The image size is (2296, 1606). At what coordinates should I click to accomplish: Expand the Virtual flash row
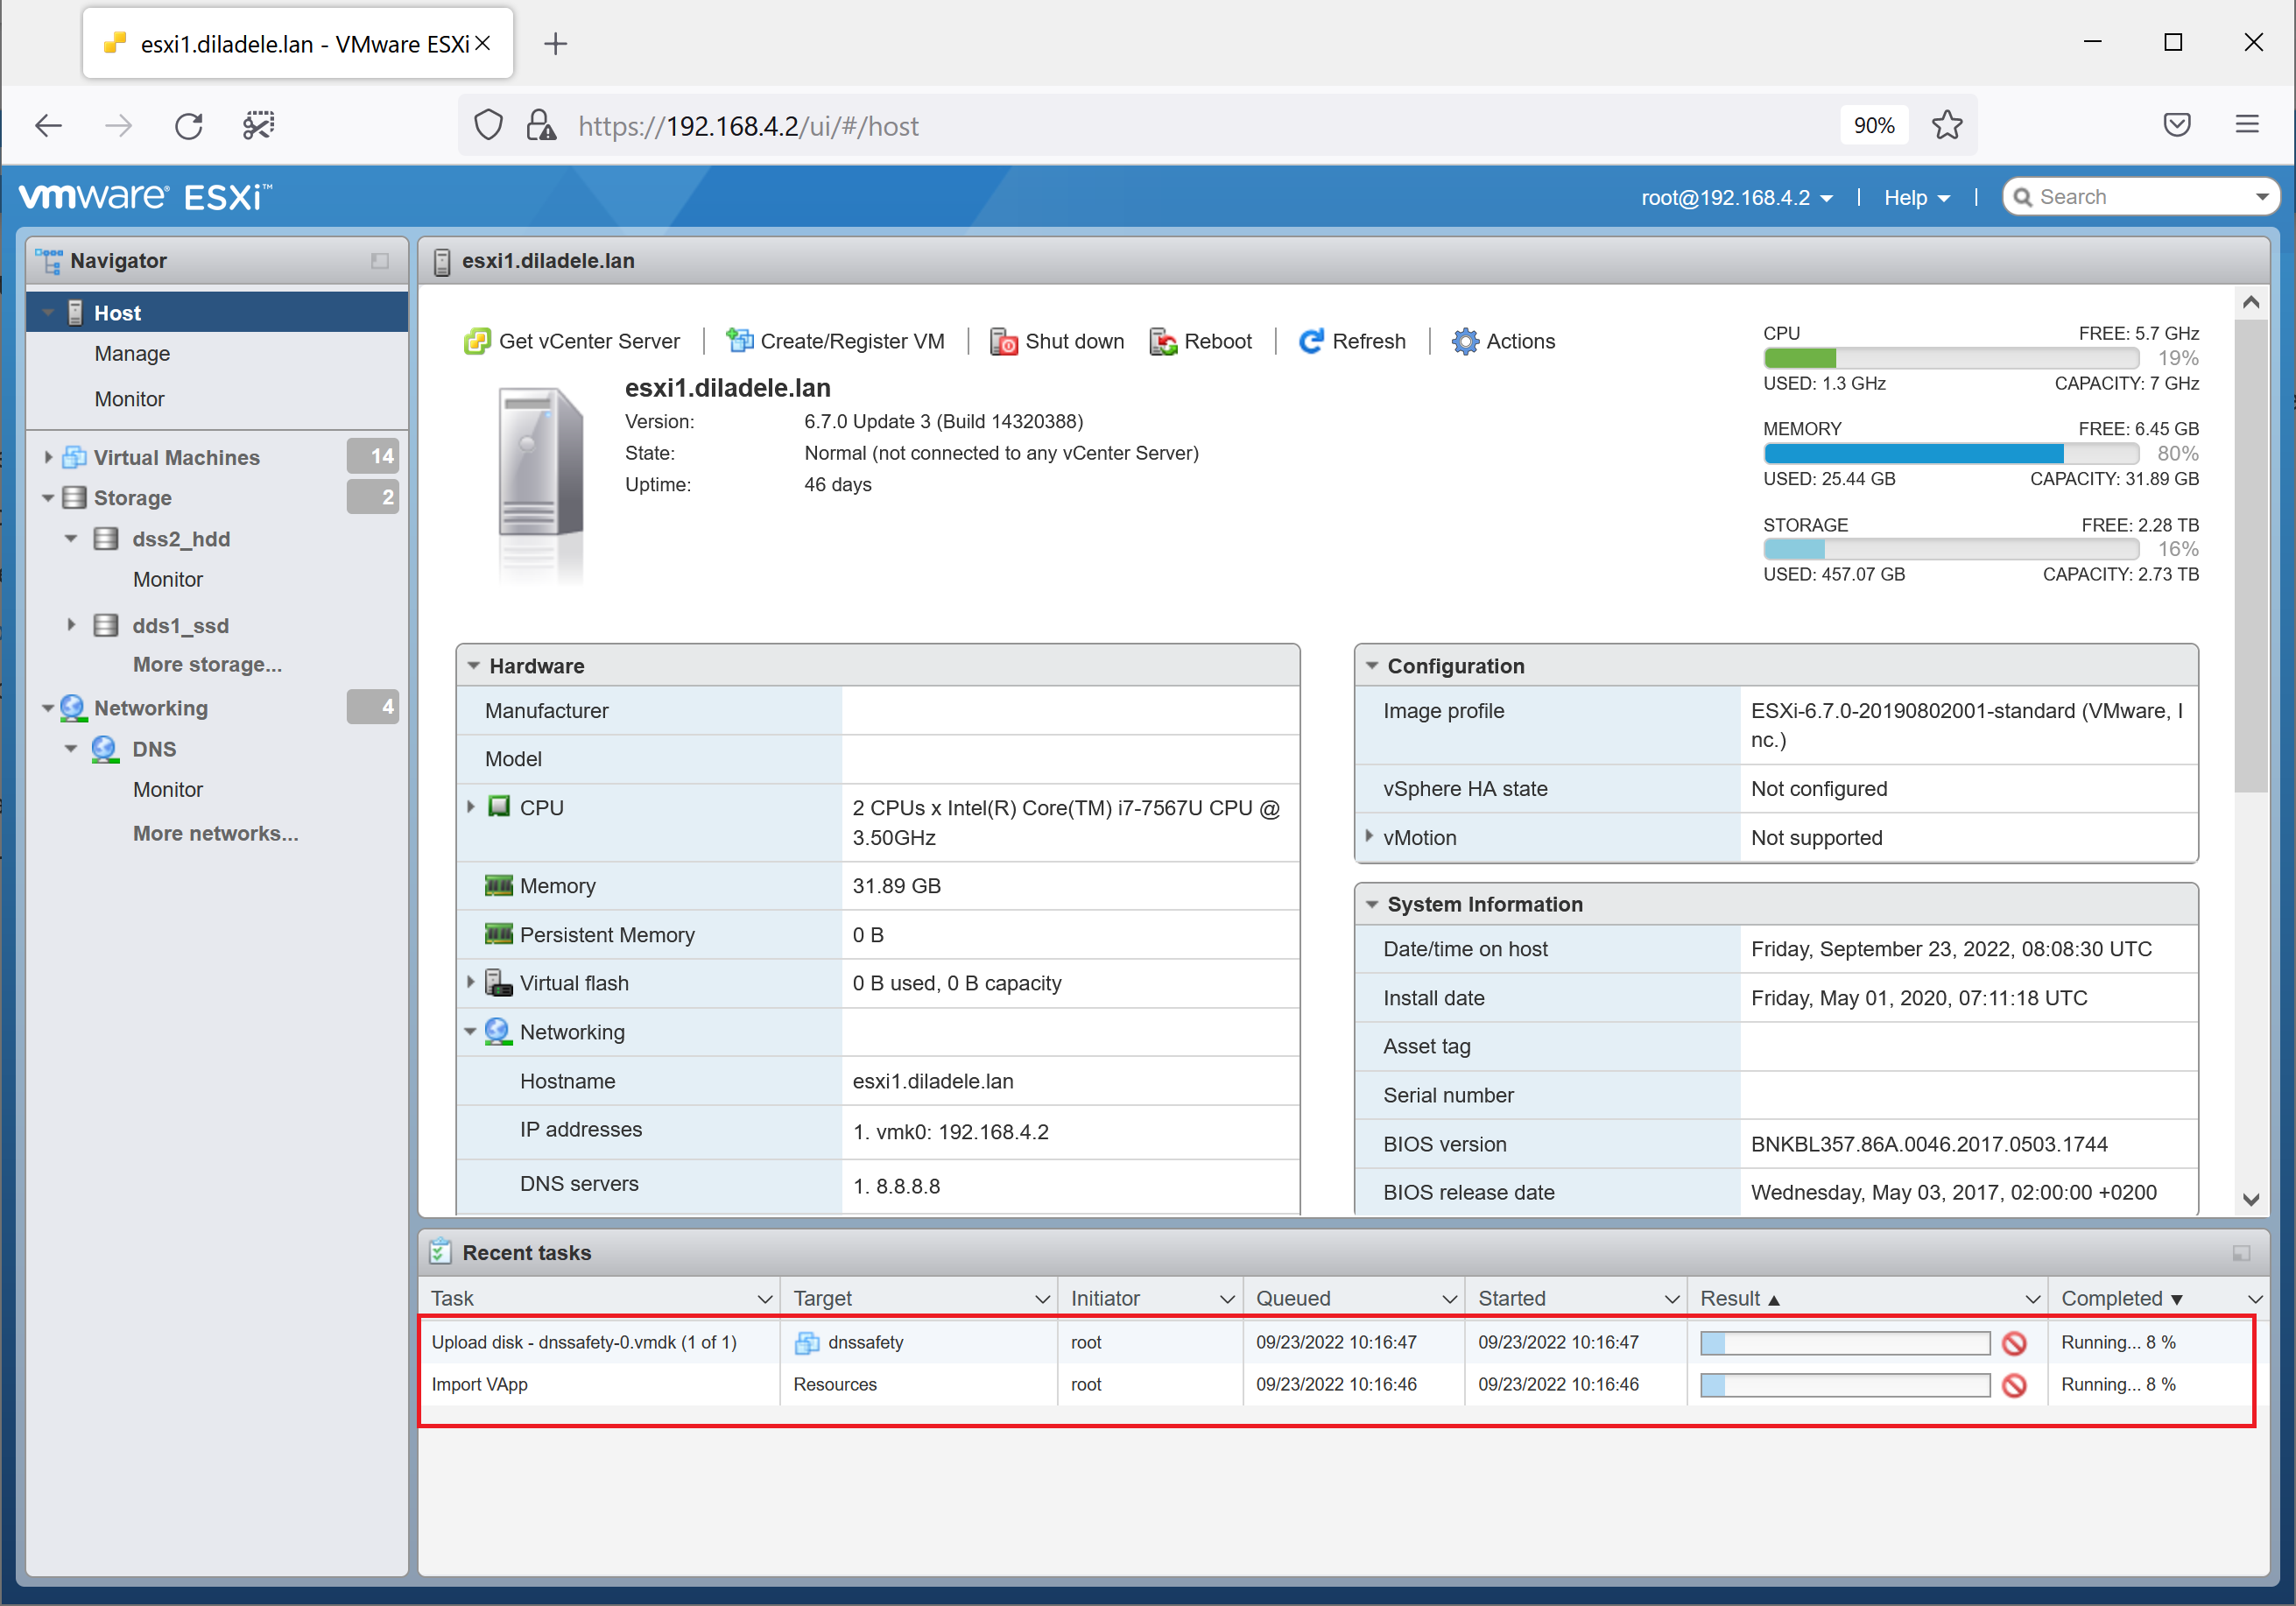tap(471, 983)
